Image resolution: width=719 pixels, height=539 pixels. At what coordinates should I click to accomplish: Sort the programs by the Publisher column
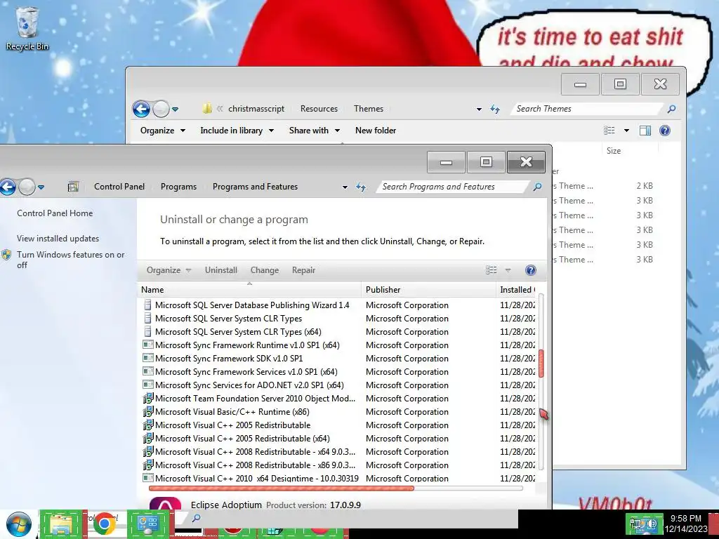[x=428, y=290]
